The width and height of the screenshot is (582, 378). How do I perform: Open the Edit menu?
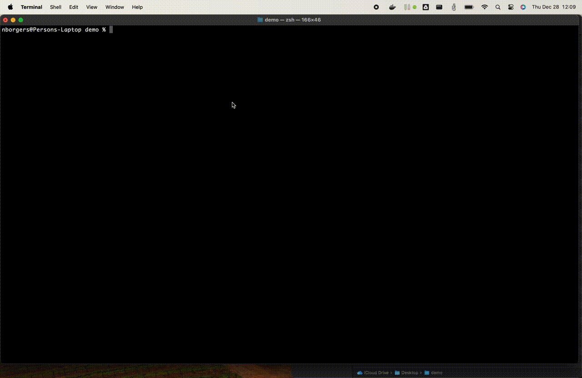[74, 7]
